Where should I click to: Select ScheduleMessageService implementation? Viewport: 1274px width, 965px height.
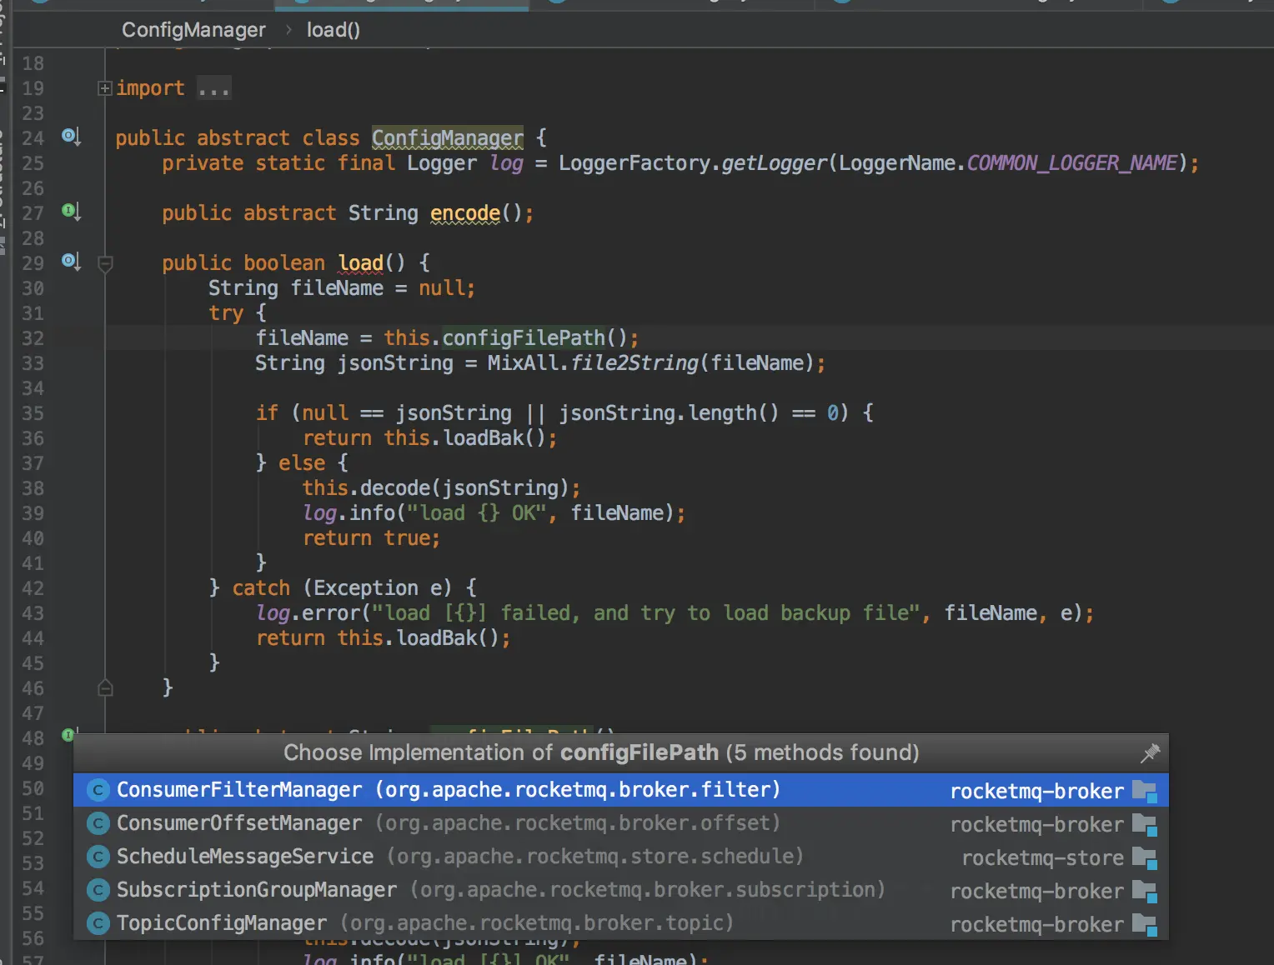coord(620,857)
